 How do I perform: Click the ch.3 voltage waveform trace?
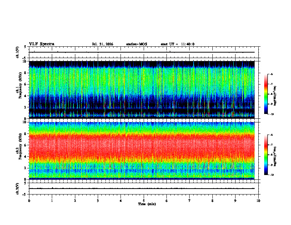pos(142,189)
